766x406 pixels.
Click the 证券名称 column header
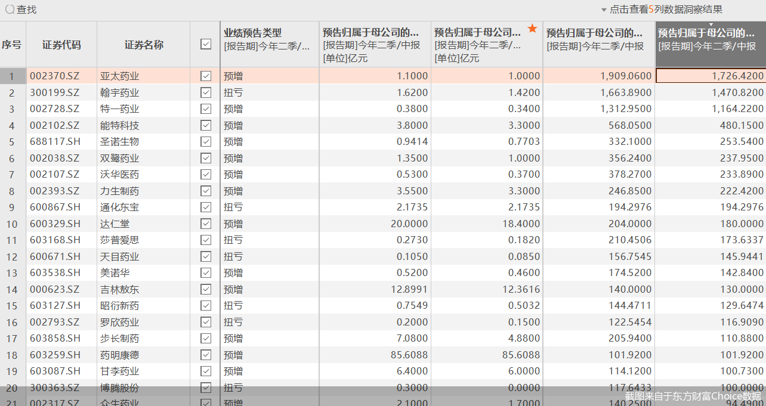tap(144, 45)
